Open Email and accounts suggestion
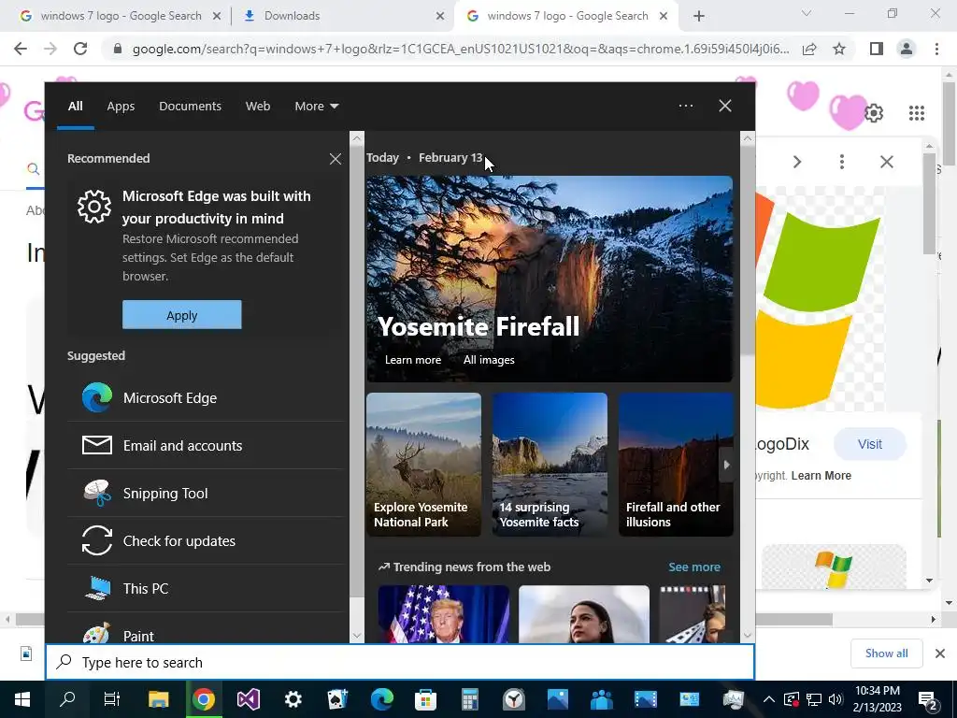The image size is (957, 718). [205, 446]
